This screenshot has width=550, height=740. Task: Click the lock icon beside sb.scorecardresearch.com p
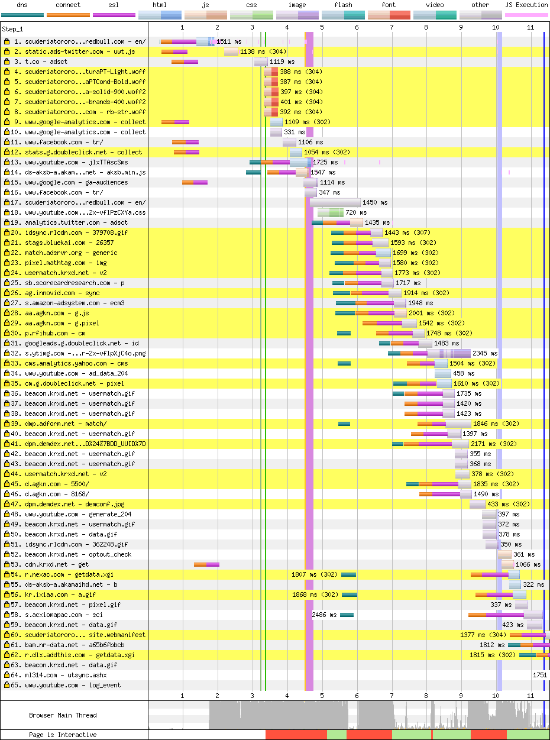(7, 283)
